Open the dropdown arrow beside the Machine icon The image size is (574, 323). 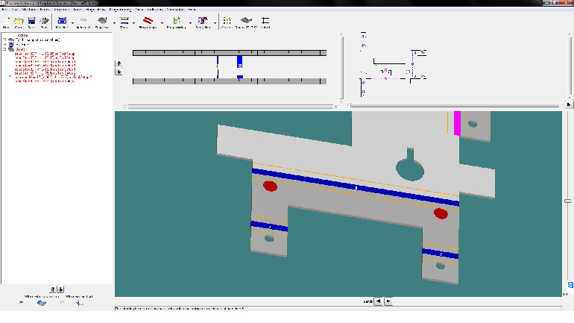(72, 22)
